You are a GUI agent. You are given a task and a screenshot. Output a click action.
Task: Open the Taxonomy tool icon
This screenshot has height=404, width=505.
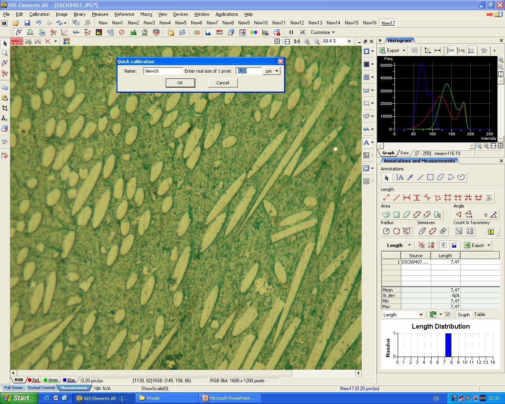click(x=469, y=231)
